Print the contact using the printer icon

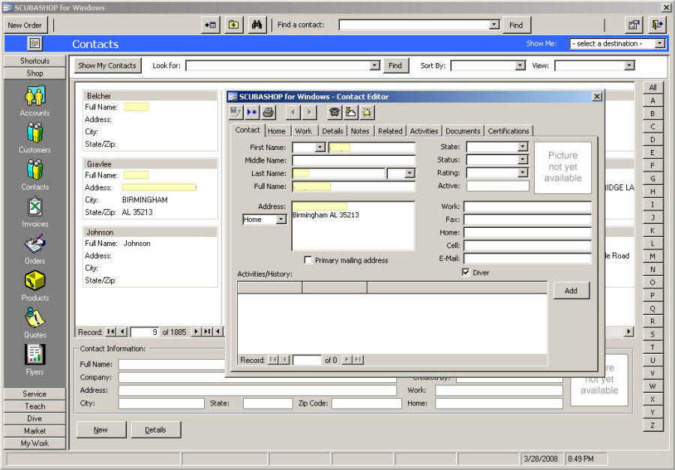(x=268, y=112)
